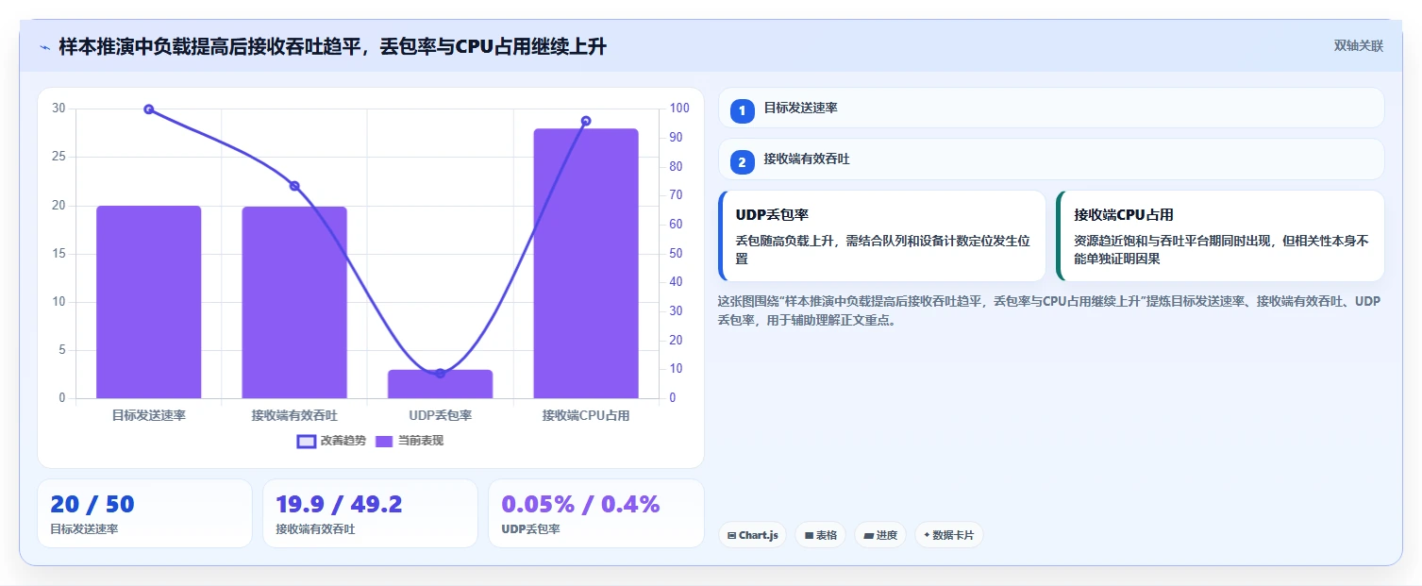Click the UDP丢包率 info card heading
Image resolution: width=1422 pixels, height=586 pixels.
coord(772,215)
